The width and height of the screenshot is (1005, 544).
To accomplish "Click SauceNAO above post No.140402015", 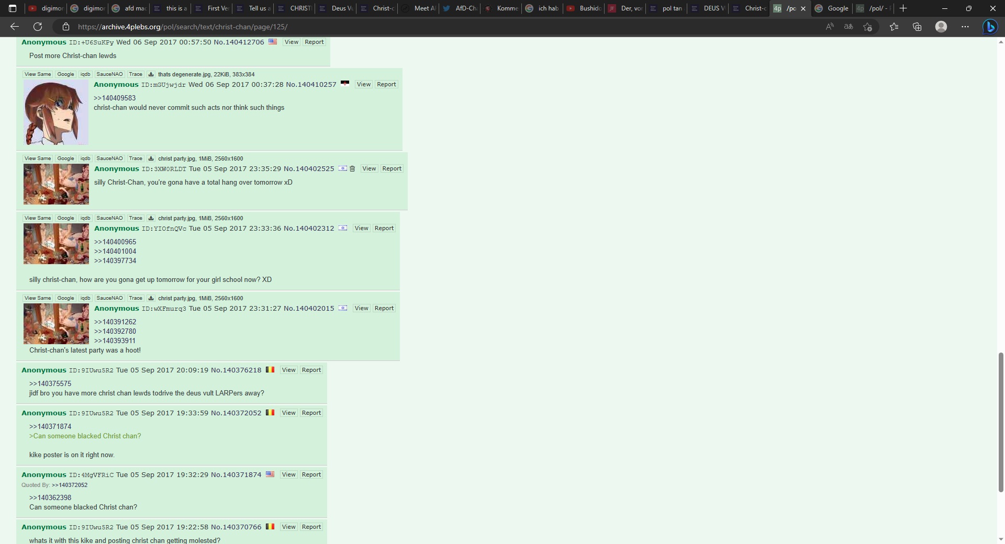I will [x=109, y=298].
